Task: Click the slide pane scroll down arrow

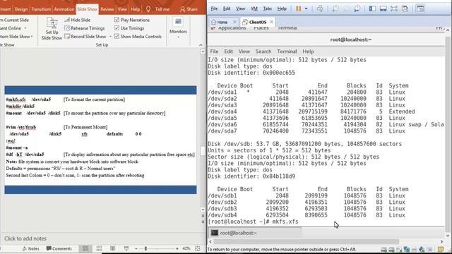Action: 203,210
